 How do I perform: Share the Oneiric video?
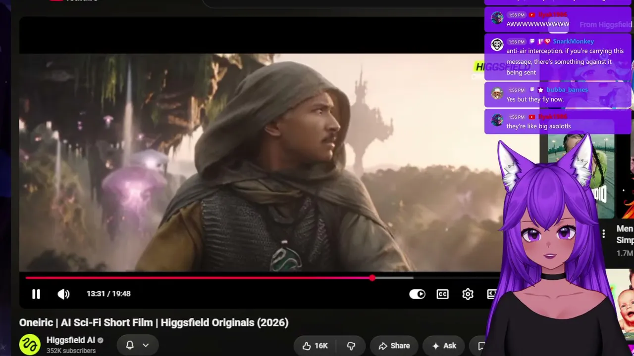click(x=394, y=346)
